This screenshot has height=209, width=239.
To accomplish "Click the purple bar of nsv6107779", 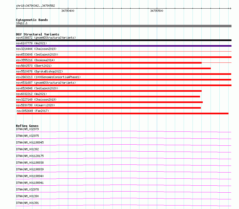I will 124,46.
